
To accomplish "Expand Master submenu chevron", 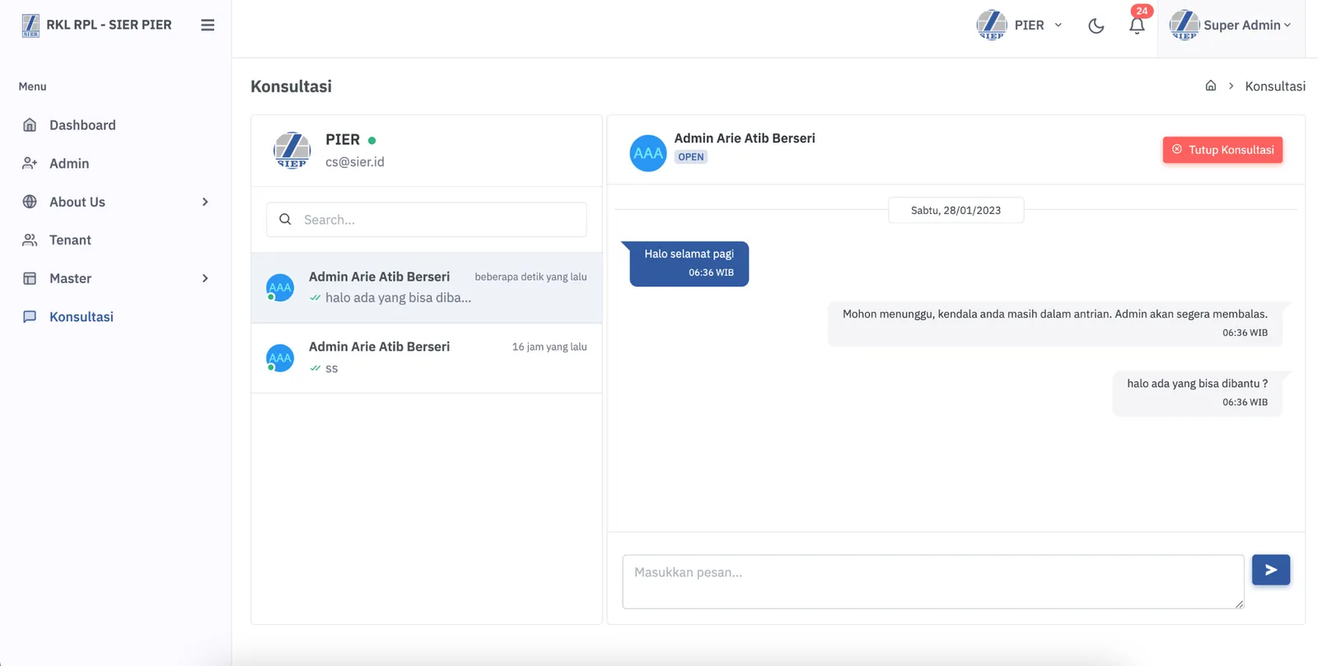I will 205,278.
